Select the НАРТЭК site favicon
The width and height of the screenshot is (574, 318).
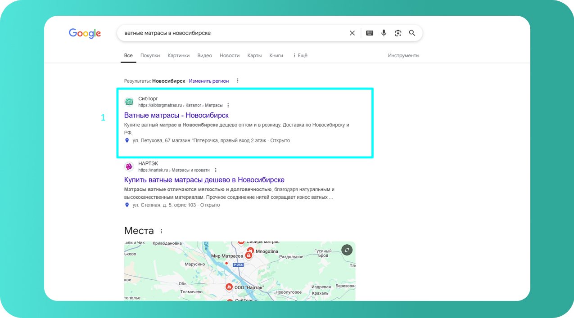coord(129,166)
